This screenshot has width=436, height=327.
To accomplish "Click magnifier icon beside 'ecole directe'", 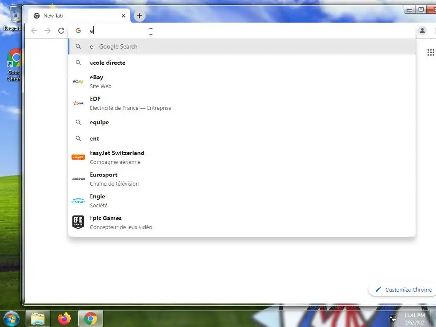I will [x=78, y=63].
